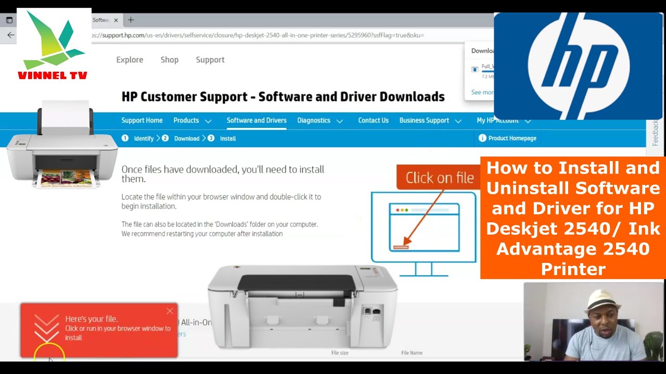Open the Shop menu on HP site
666x374 pixels.
click(170, 60)
